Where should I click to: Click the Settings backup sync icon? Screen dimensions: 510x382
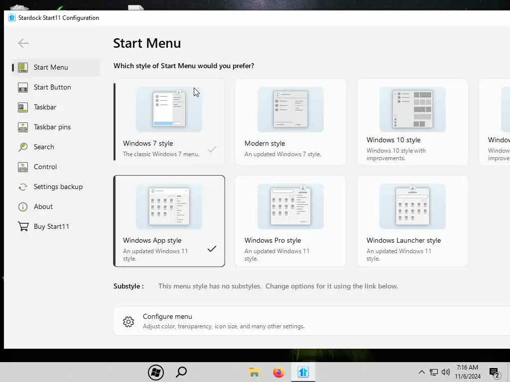click(x=23, y=187)
